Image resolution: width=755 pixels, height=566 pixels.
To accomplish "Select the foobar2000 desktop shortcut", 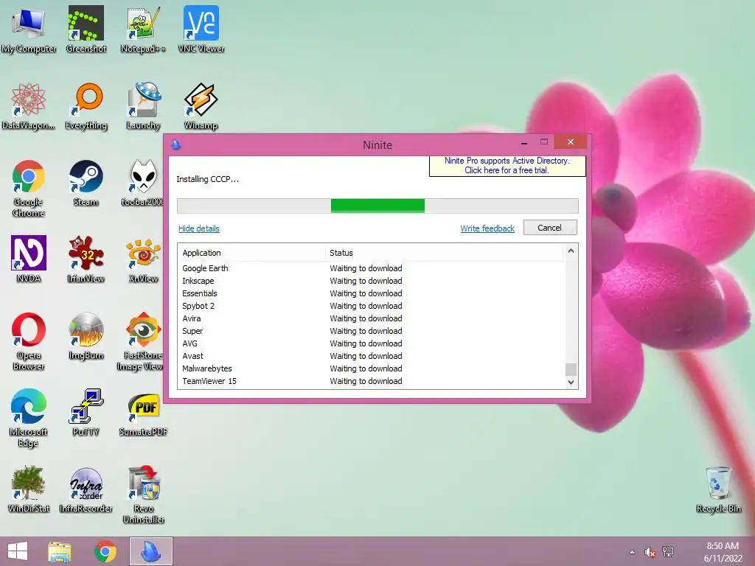I will tap(142, 184).
